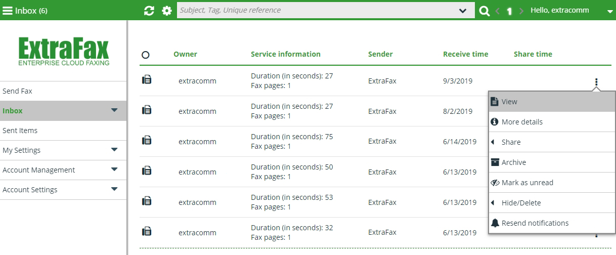
Task: Choose Resend notifications
Action: coord(552,223)
